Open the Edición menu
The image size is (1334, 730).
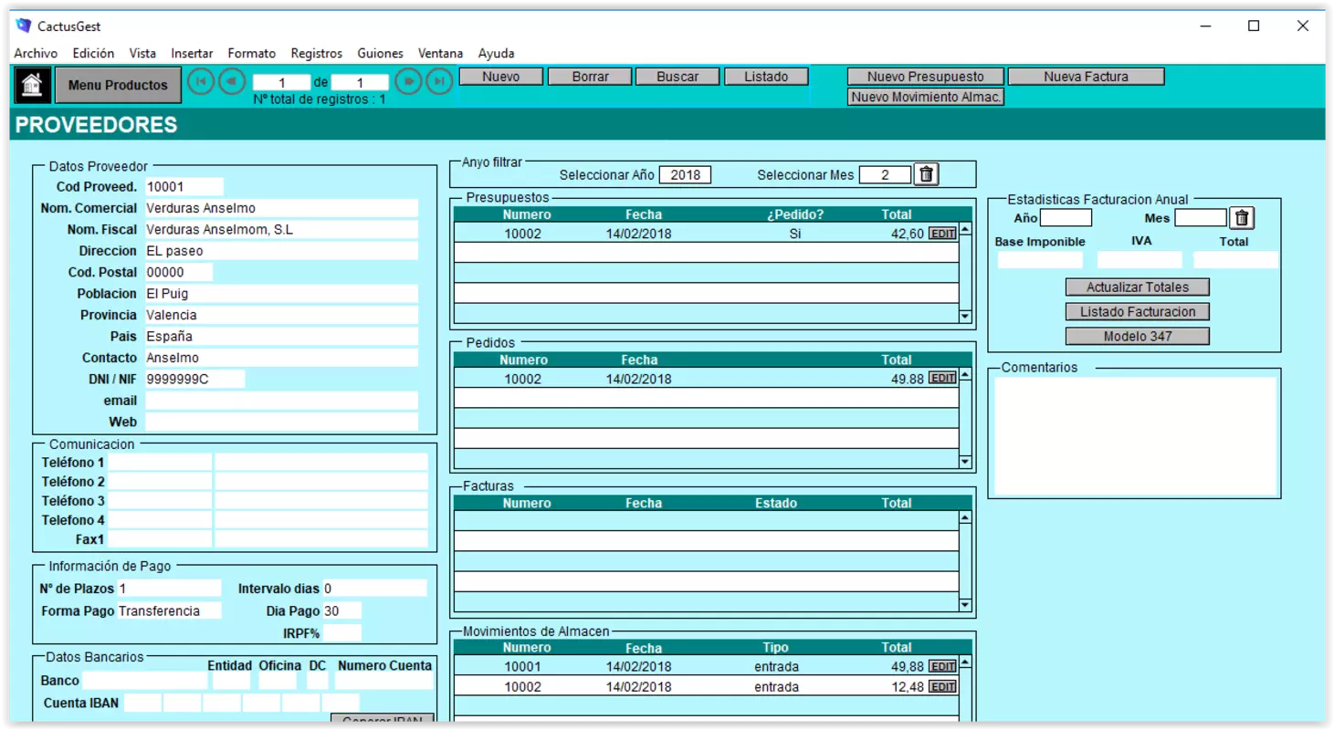click(93, 53)
